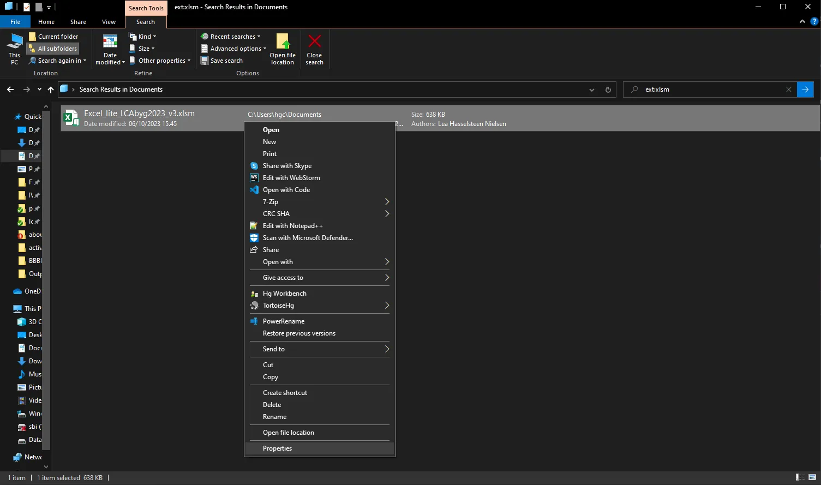Viewport: 821px width, 485px height.
Task: Select OneDrive in the navigation pane
Action: click(28, 291)
